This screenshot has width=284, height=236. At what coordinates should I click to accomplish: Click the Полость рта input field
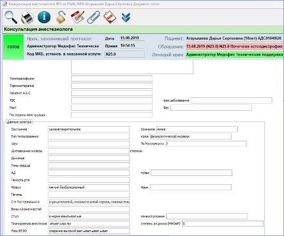tap(89, 180)
